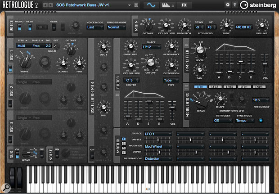Viewport: 279px width, 194px height.
Task: Click the LFO wave selector knob
Action: point(201,103)
